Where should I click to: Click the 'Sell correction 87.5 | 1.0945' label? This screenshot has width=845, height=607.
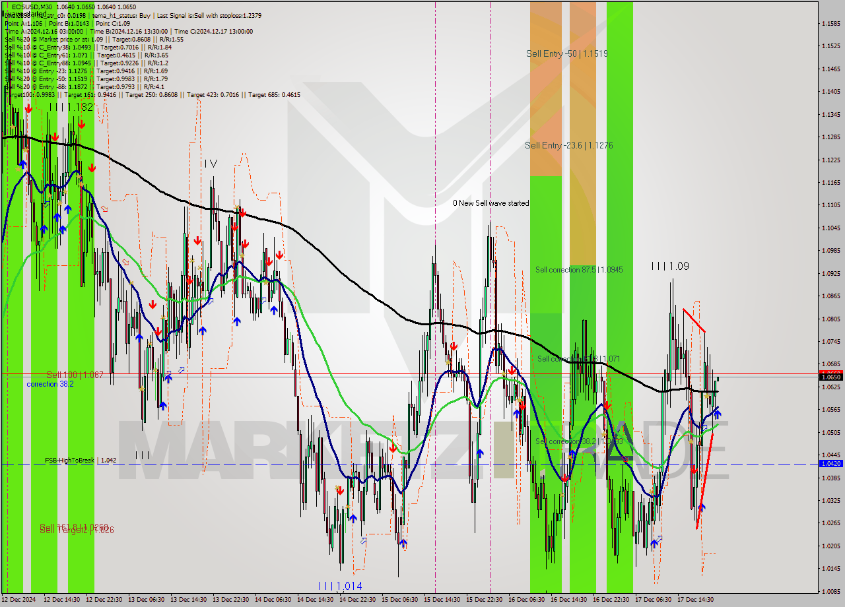point(579,269)
